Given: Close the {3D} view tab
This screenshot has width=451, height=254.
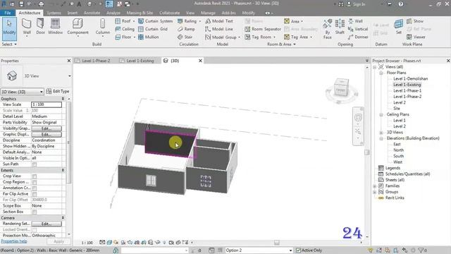Looking at the screenshot, I should pos(200,61).
